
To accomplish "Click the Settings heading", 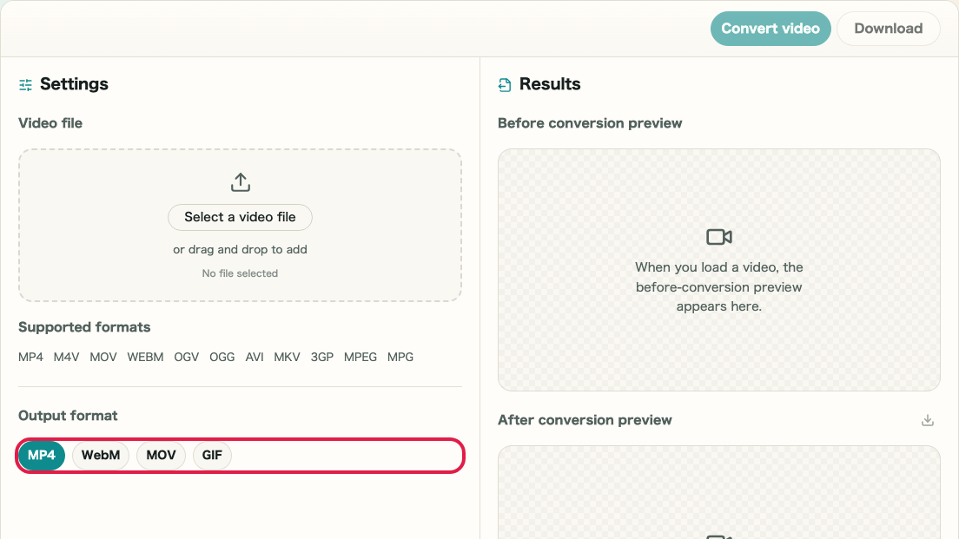I will [x=74, y=84].
